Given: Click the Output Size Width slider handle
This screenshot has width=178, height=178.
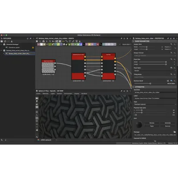Looking at the screenshot, I should 146,47.
